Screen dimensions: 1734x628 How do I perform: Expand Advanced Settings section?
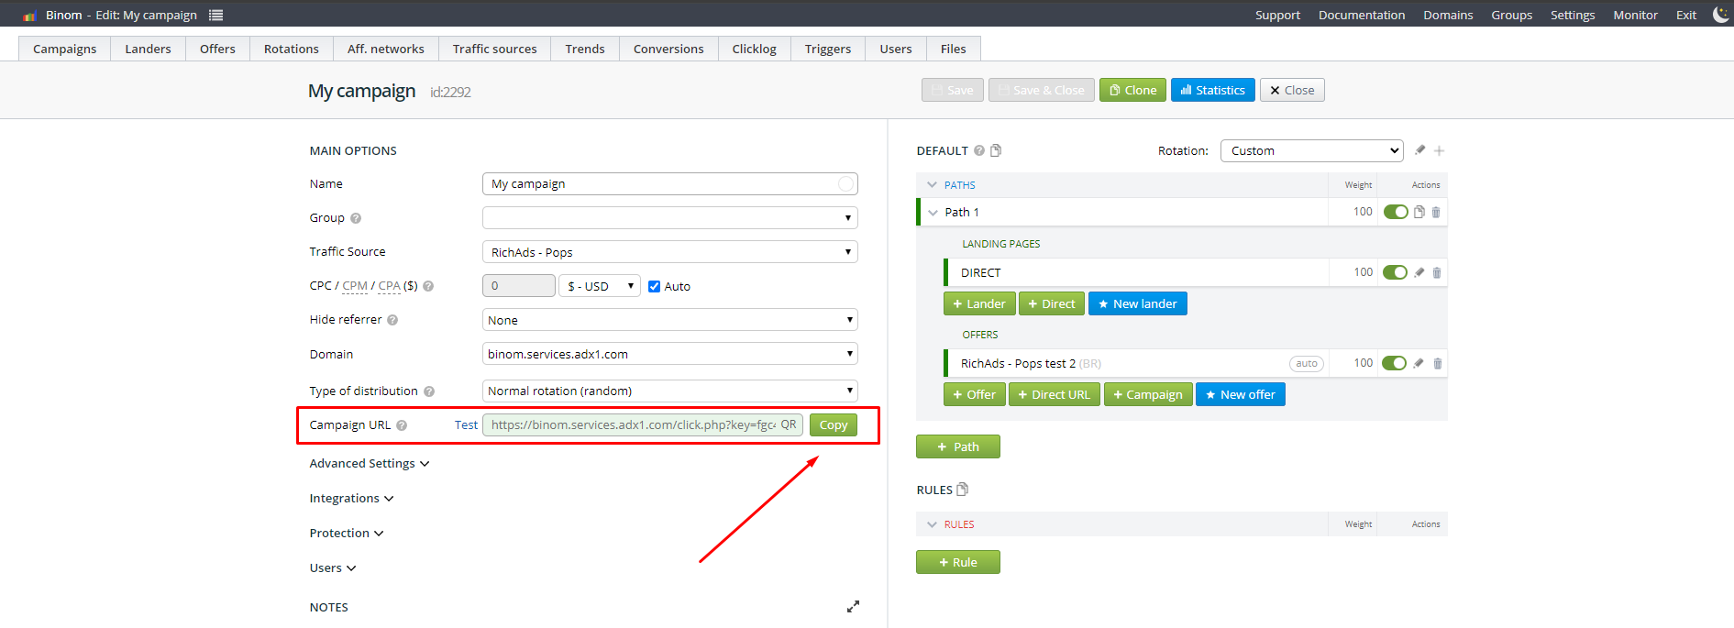(x=370, y=464)
